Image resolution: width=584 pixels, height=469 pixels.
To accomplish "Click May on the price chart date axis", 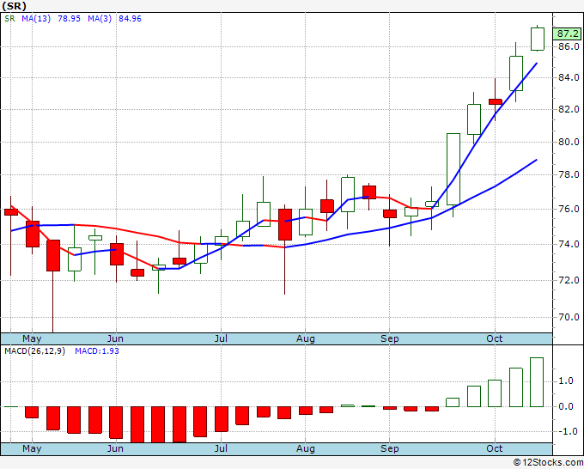I will (32, 339).
